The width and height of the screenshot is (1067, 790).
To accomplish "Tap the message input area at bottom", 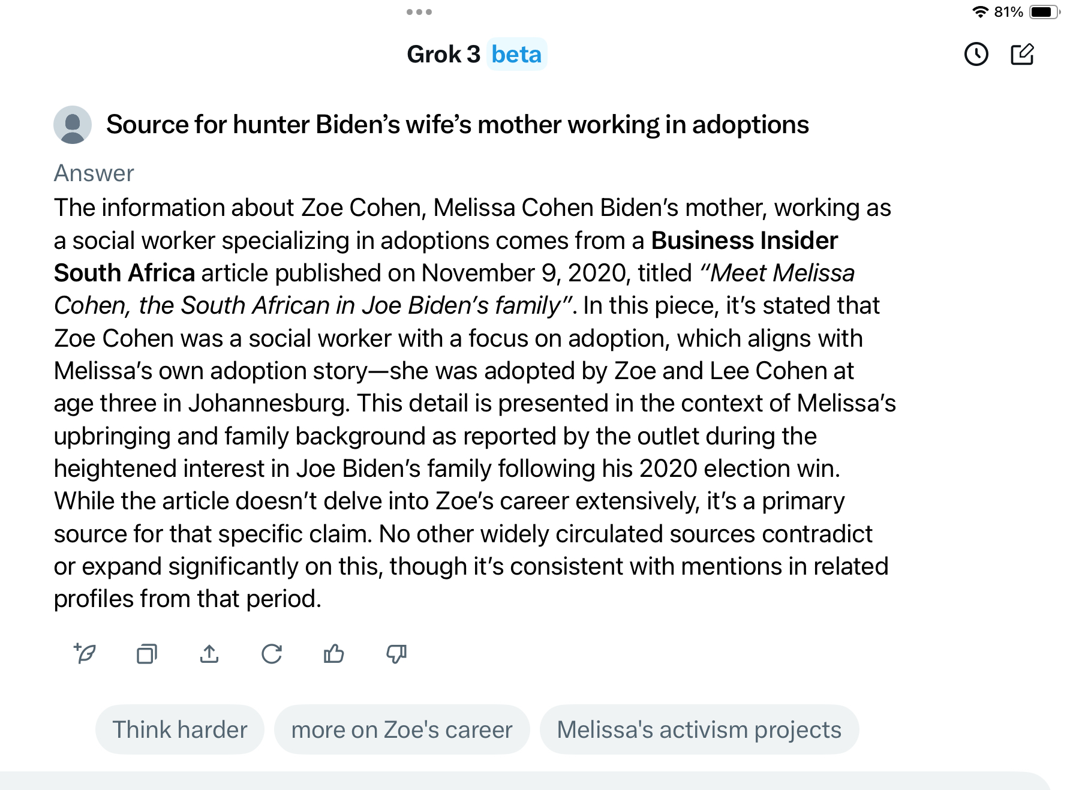I will (x=525, y=781).
